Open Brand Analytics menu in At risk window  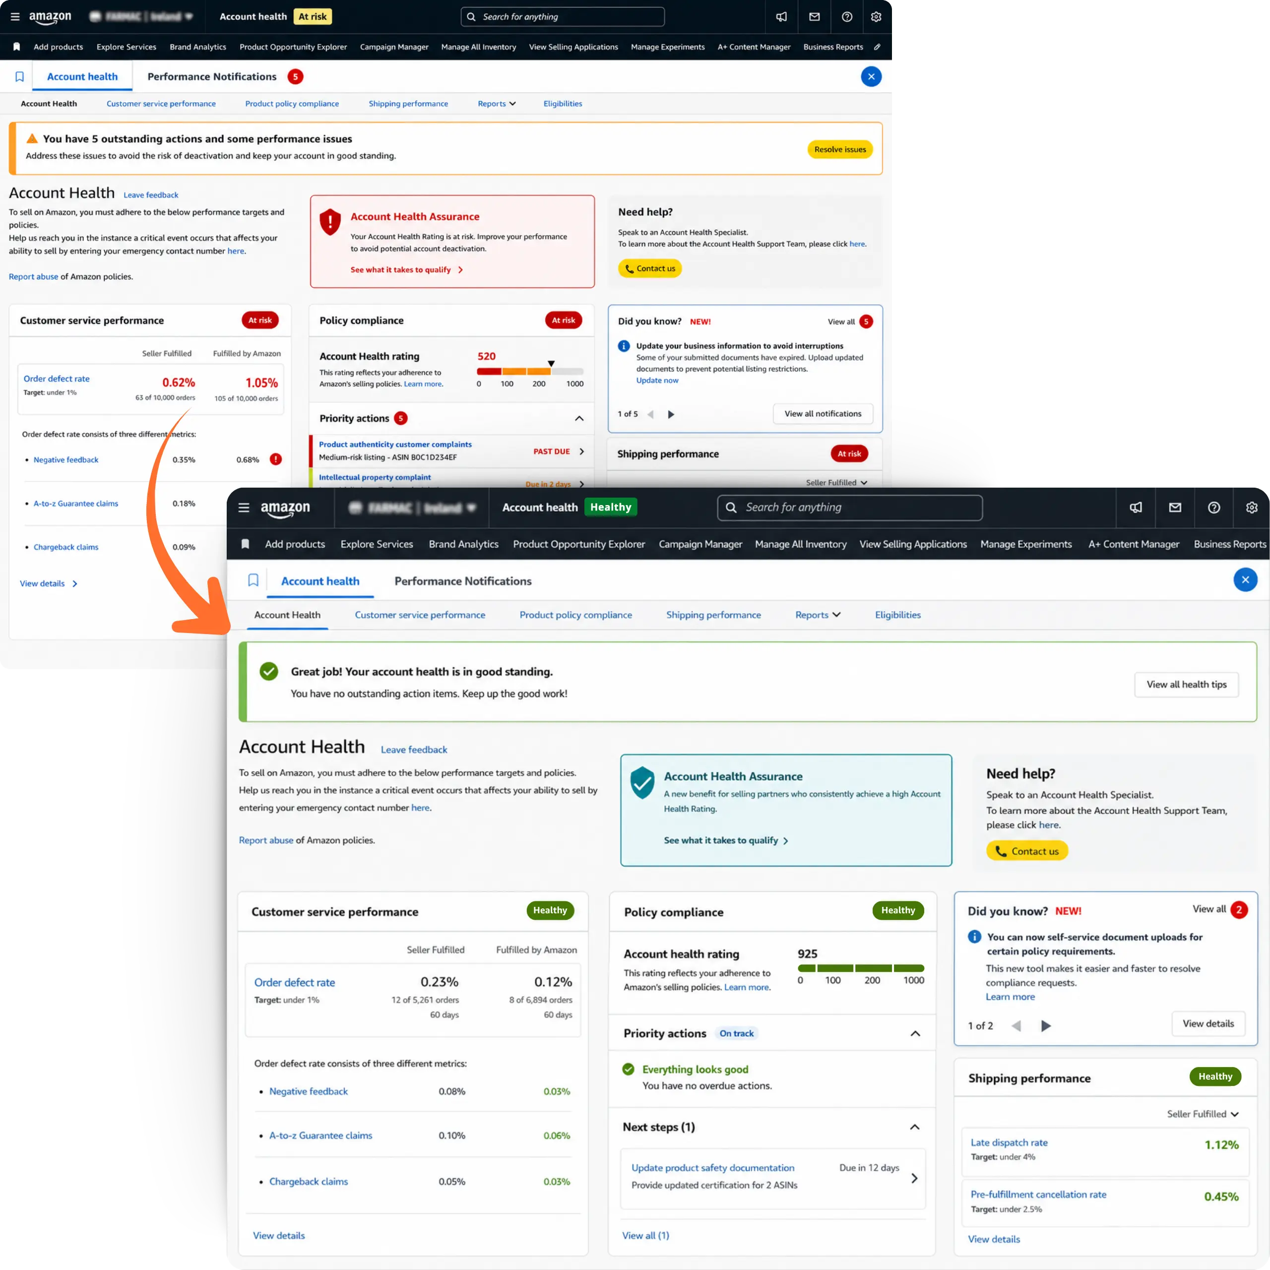click(198, 47)
